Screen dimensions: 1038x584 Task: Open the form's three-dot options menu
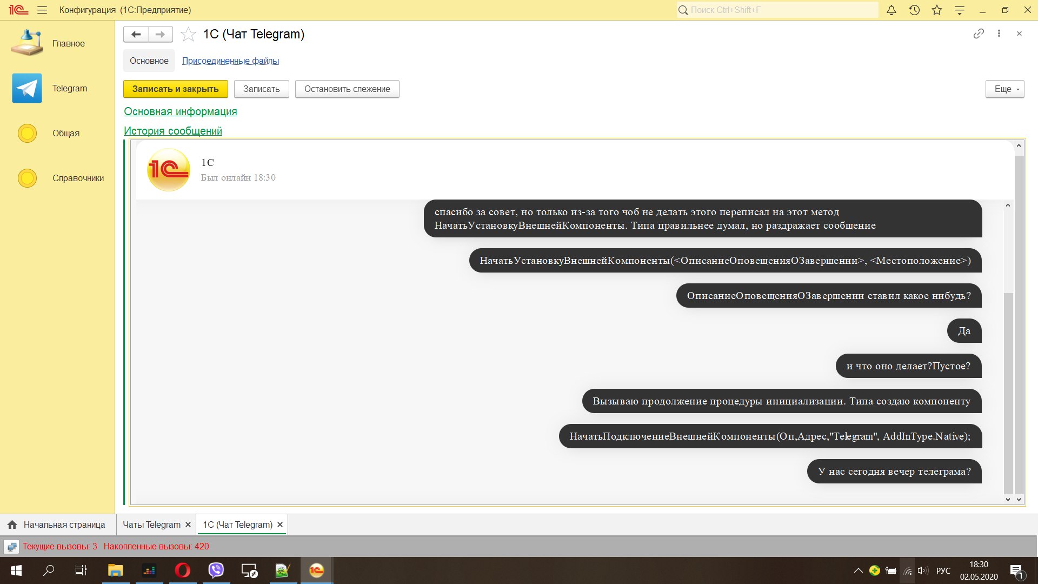999,34
